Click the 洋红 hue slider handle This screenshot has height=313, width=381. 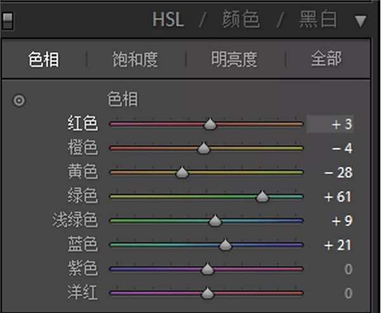coord(207,294)
